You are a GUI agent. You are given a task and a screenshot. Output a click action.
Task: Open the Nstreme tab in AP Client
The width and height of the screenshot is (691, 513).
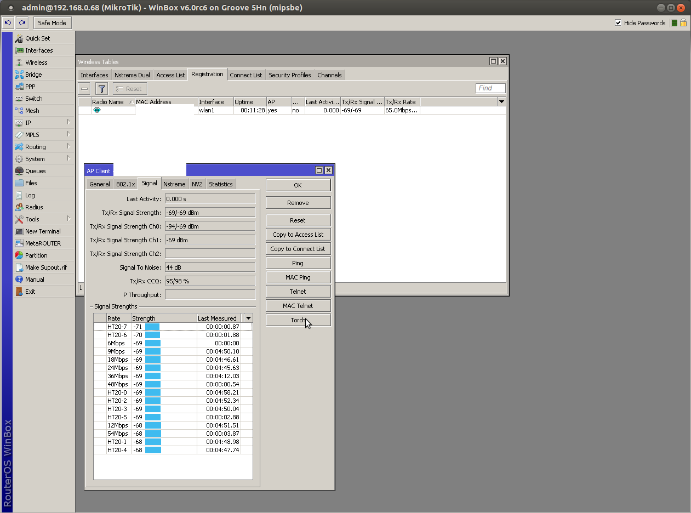point(174,184)
